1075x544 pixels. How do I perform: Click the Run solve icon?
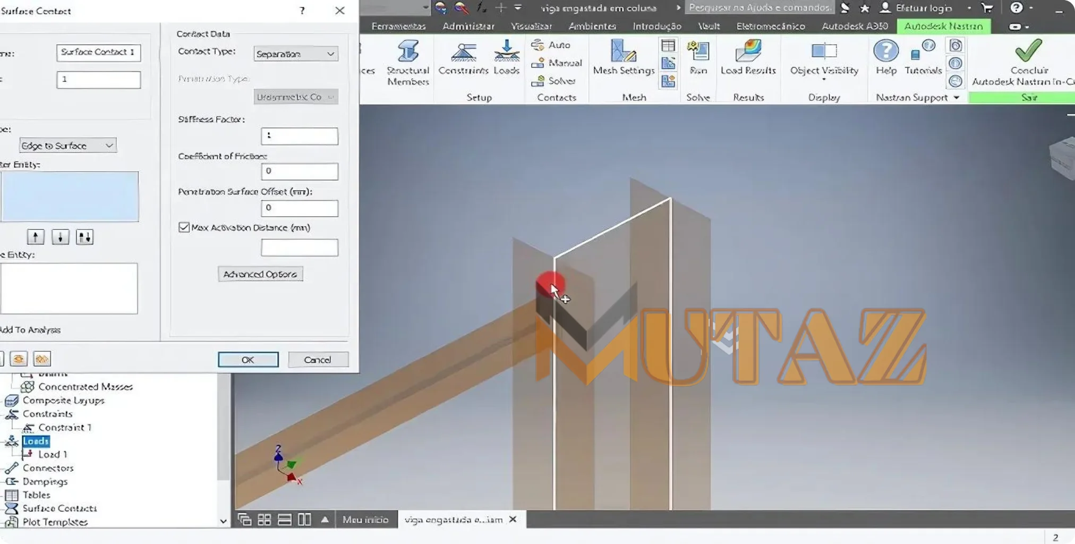pos(698,57)
